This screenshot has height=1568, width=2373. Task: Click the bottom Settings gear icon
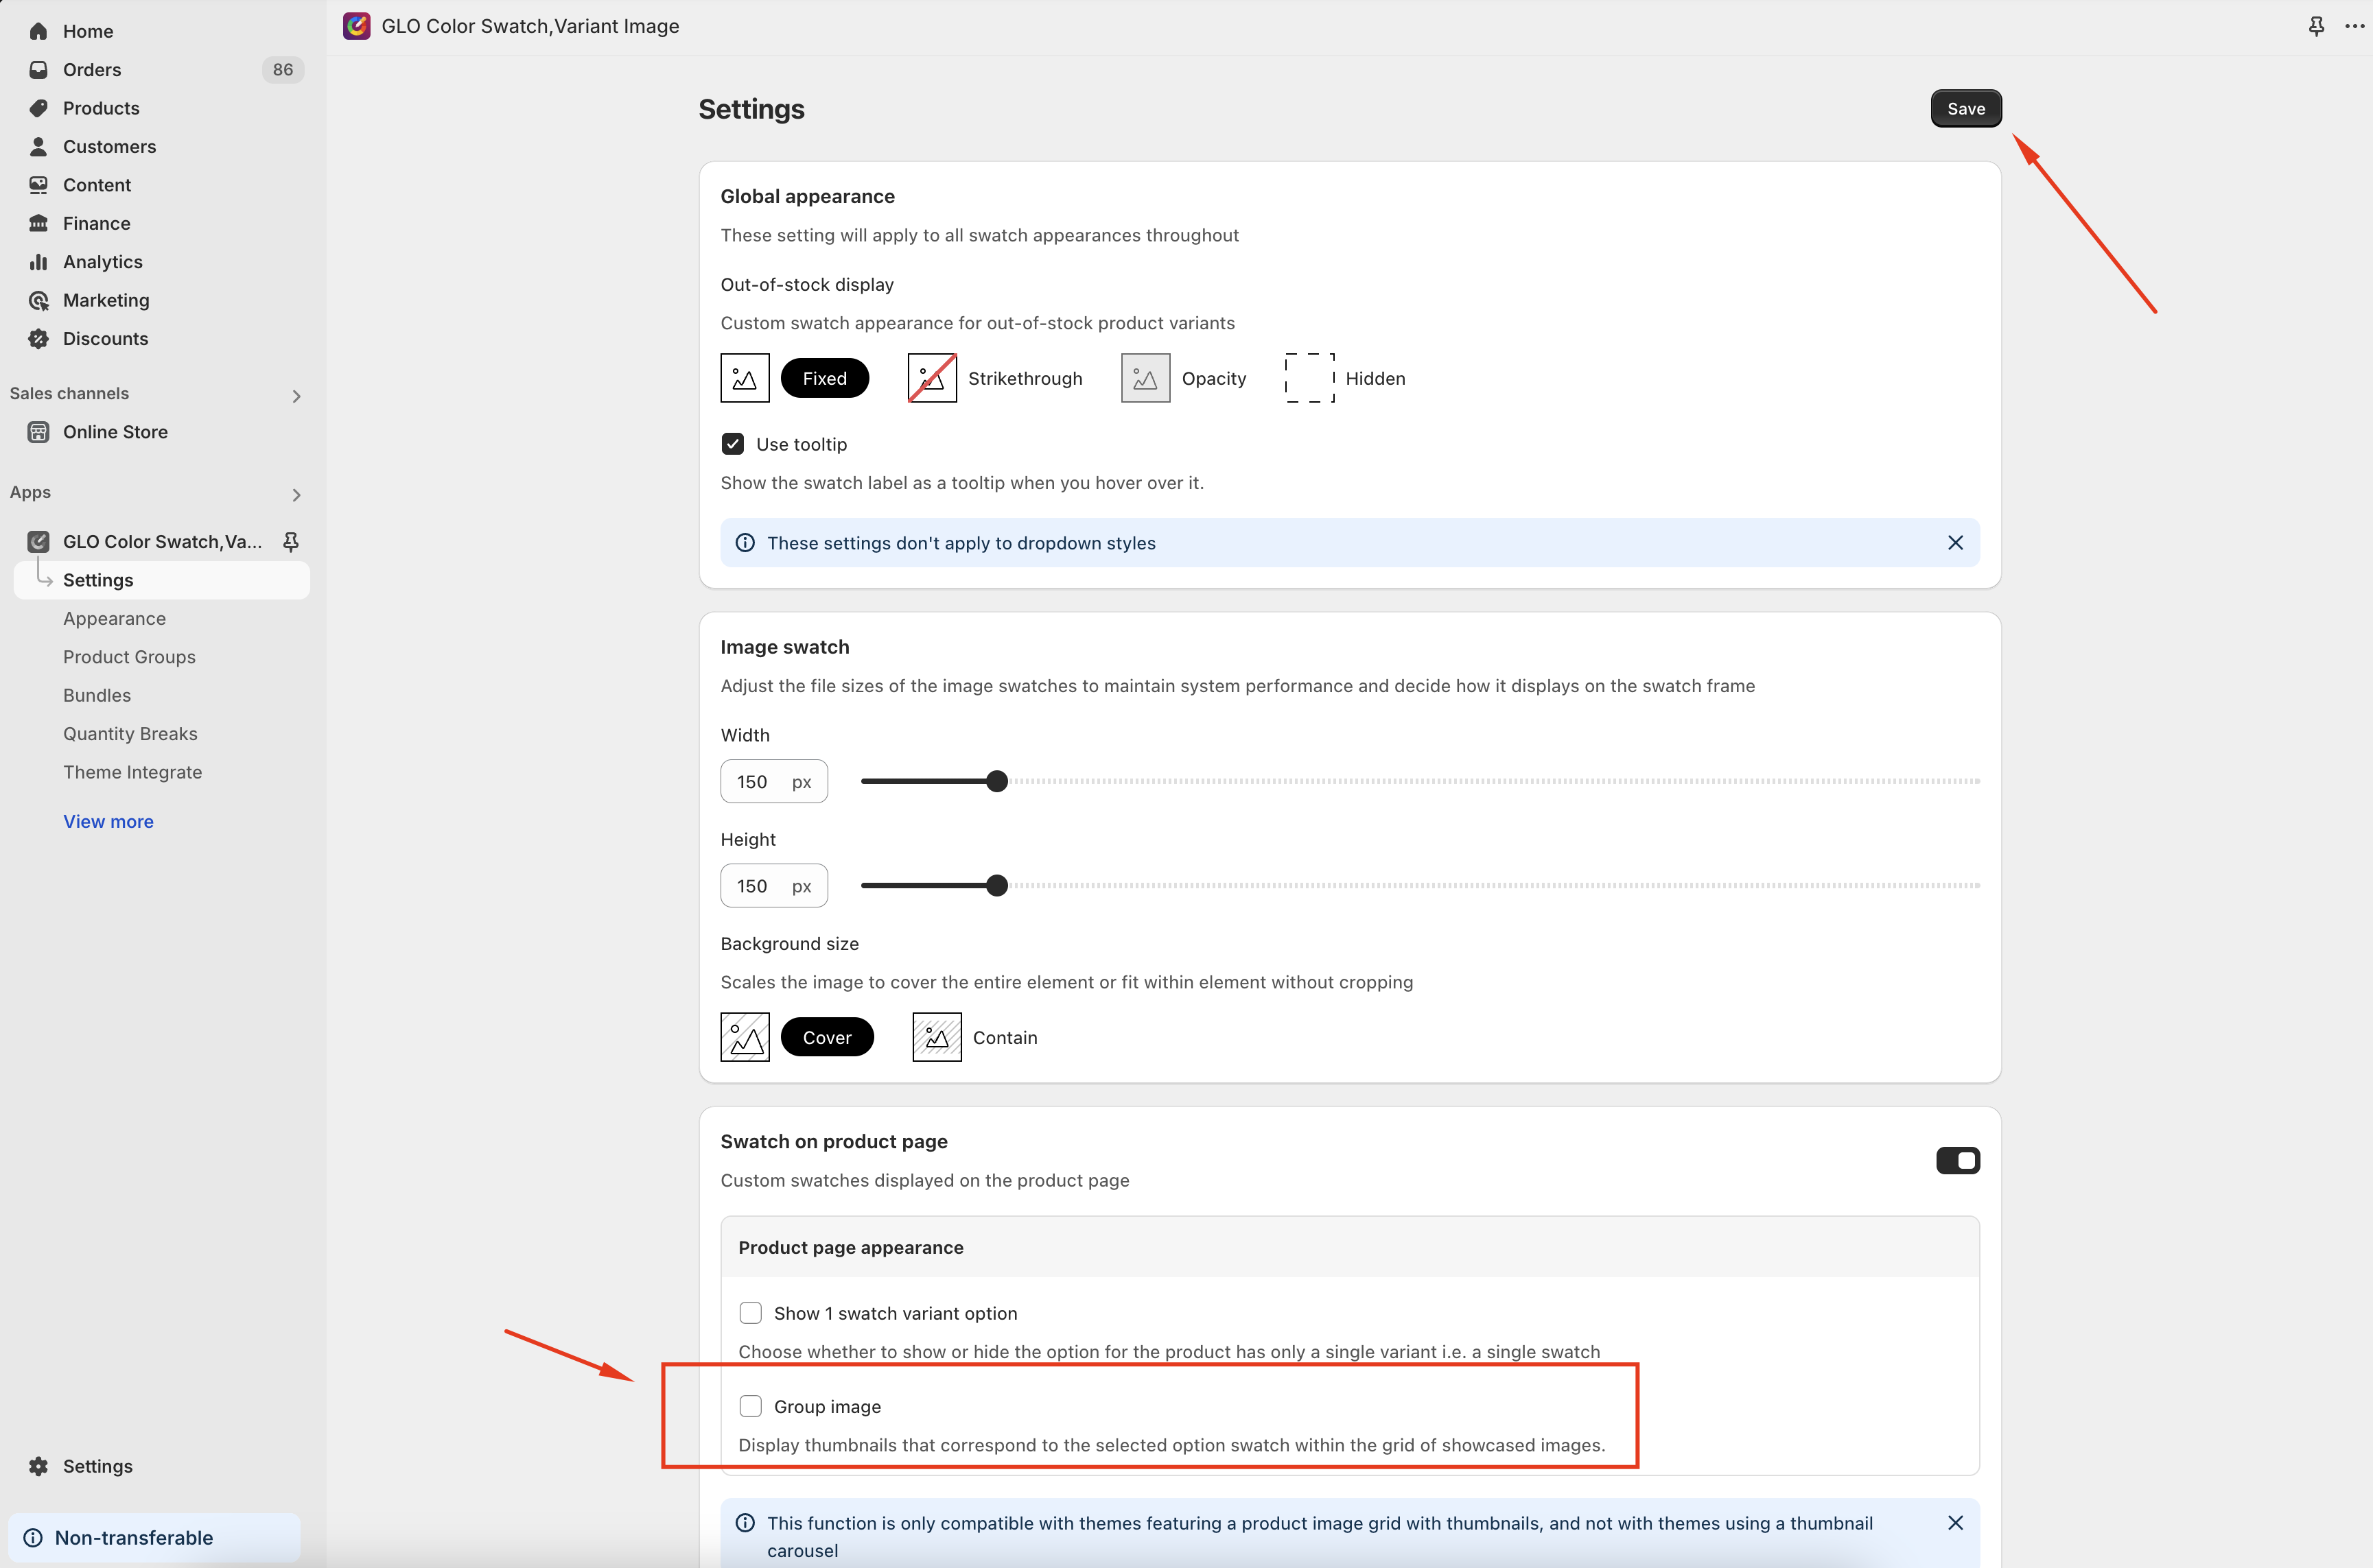(x=38, y=1466)
